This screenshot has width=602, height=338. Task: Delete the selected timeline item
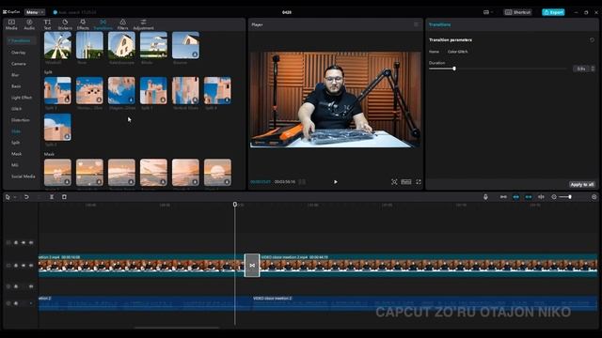[64, 197]
